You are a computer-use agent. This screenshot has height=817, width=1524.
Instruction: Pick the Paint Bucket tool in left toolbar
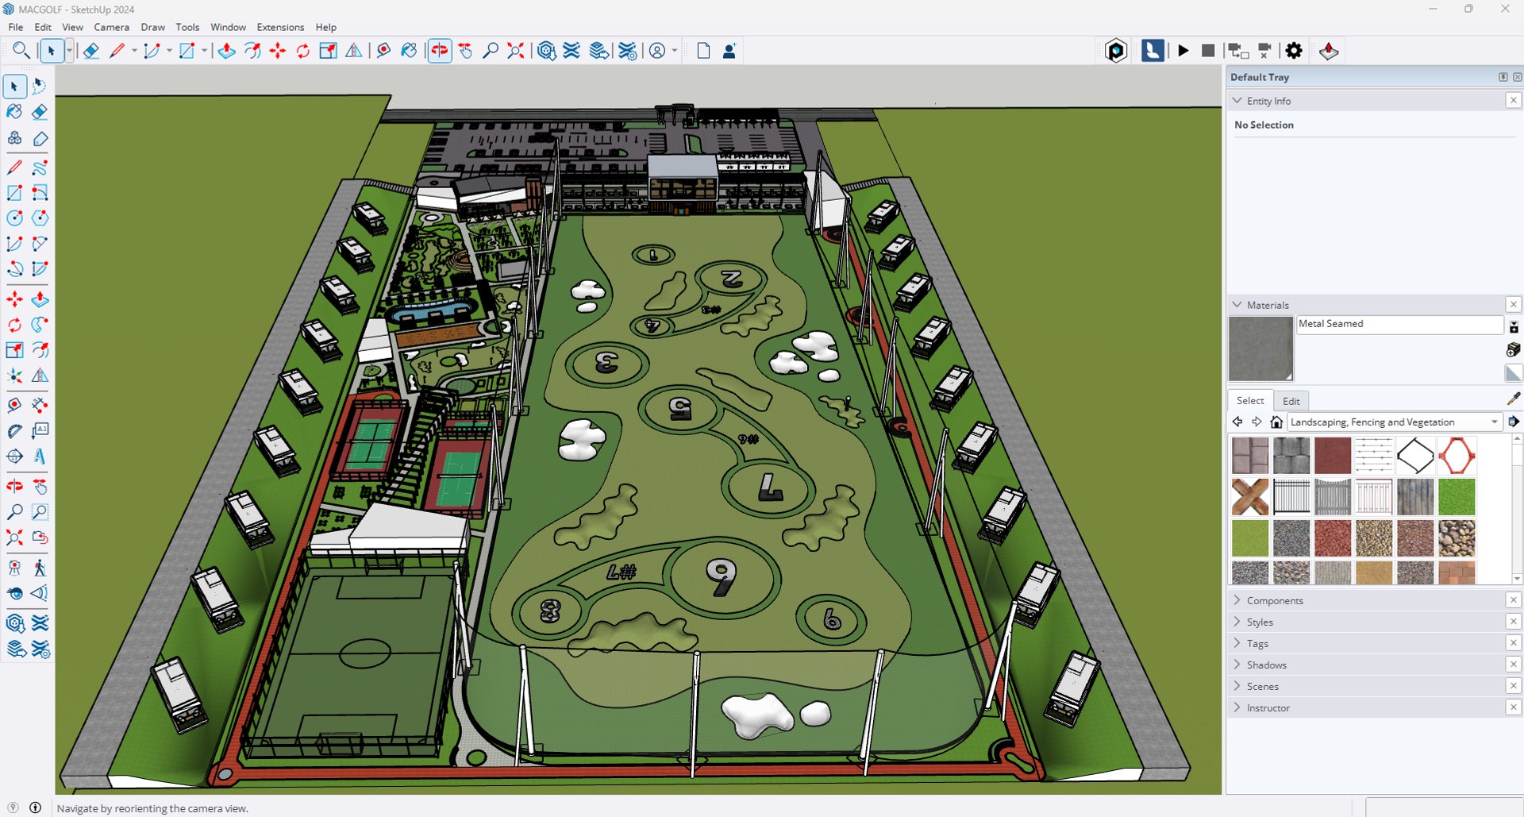coord(14,112)
